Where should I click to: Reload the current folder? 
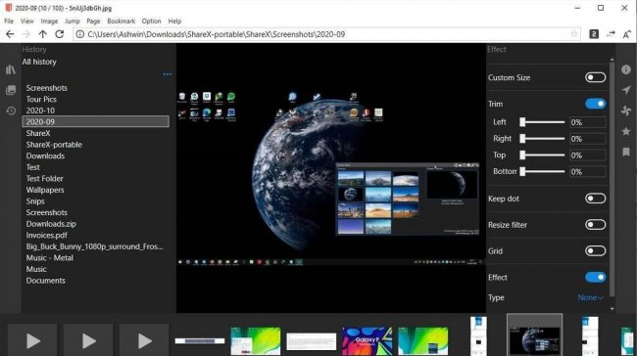(x=60, y=34)
